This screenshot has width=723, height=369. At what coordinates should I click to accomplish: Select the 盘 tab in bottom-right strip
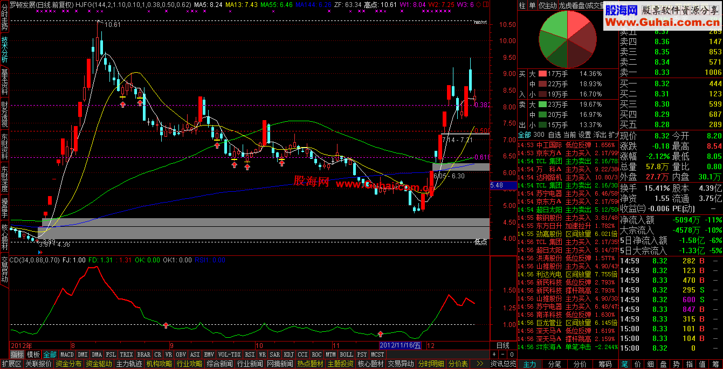pyautogui.click(x=663, y=364)
